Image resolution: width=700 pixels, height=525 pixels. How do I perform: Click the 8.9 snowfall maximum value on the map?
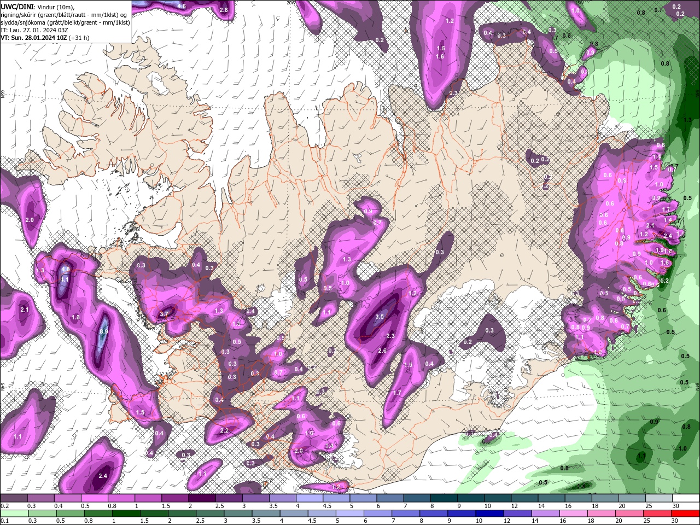coord(104,331)
